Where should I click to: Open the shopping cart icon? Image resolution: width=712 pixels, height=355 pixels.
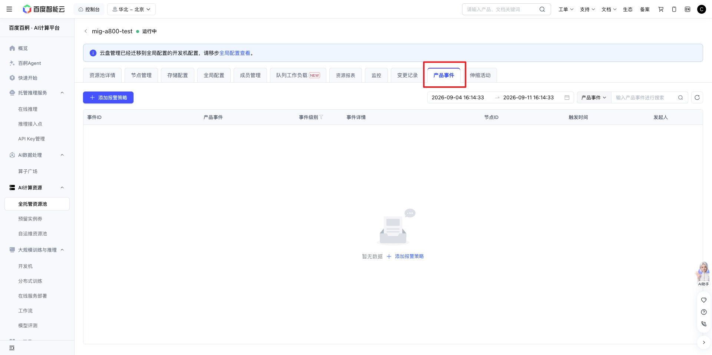(x=661, y=9)
